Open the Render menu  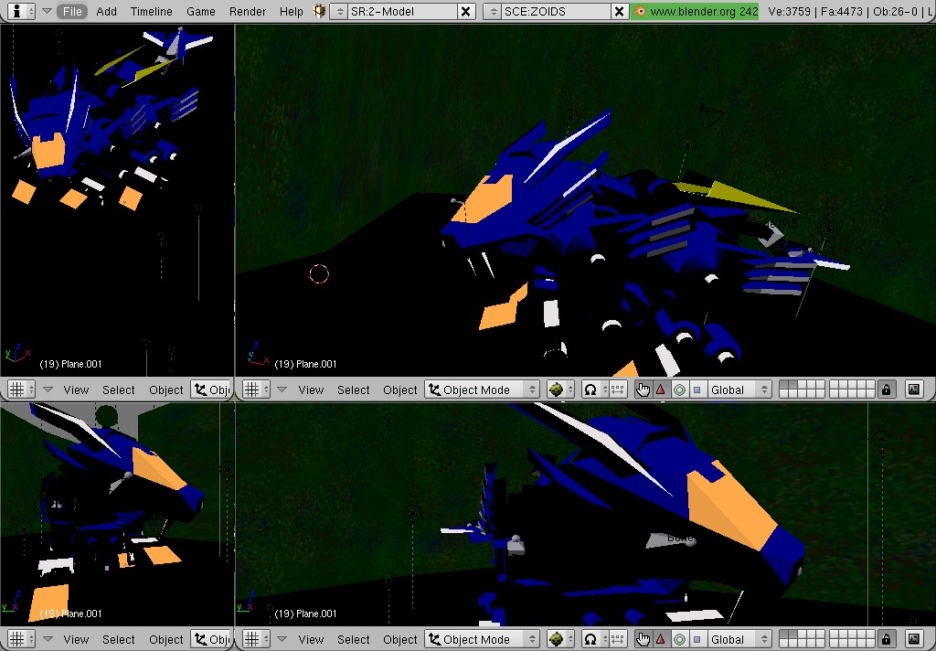pyautogui.click(x=247, y=11)
